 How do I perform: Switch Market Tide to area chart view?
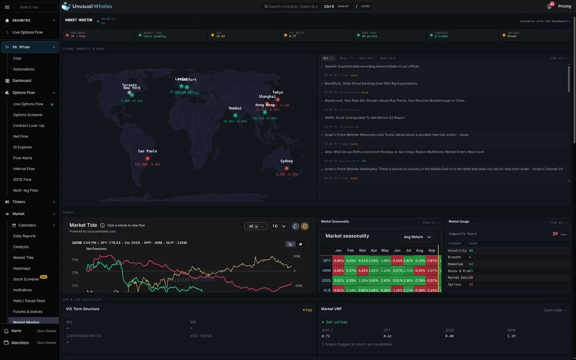point(300,244)
